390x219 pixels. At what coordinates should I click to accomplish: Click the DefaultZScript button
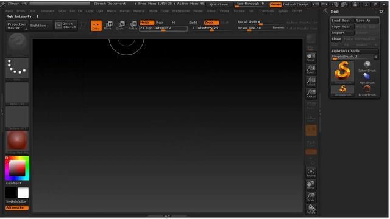(296, 4)
